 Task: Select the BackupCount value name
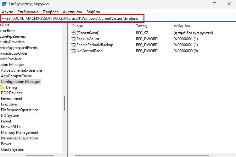88,39
